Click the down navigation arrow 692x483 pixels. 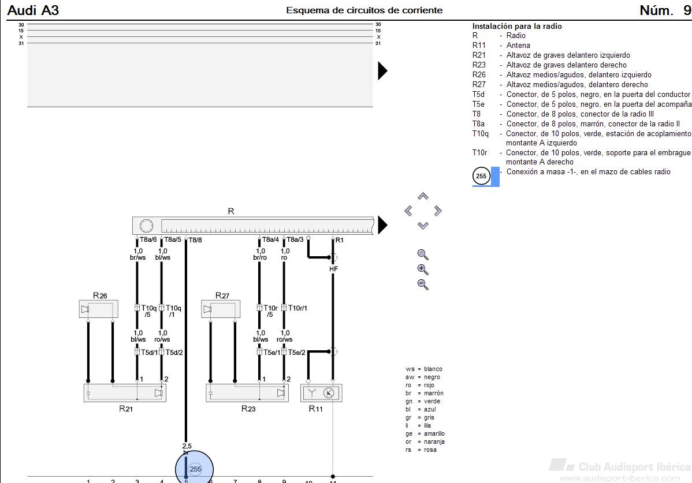(423, 226)
